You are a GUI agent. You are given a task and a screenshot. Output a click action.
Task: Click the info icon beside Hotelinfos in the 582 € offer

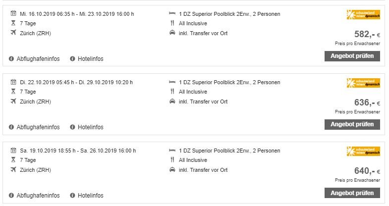(x=72, y=59)
